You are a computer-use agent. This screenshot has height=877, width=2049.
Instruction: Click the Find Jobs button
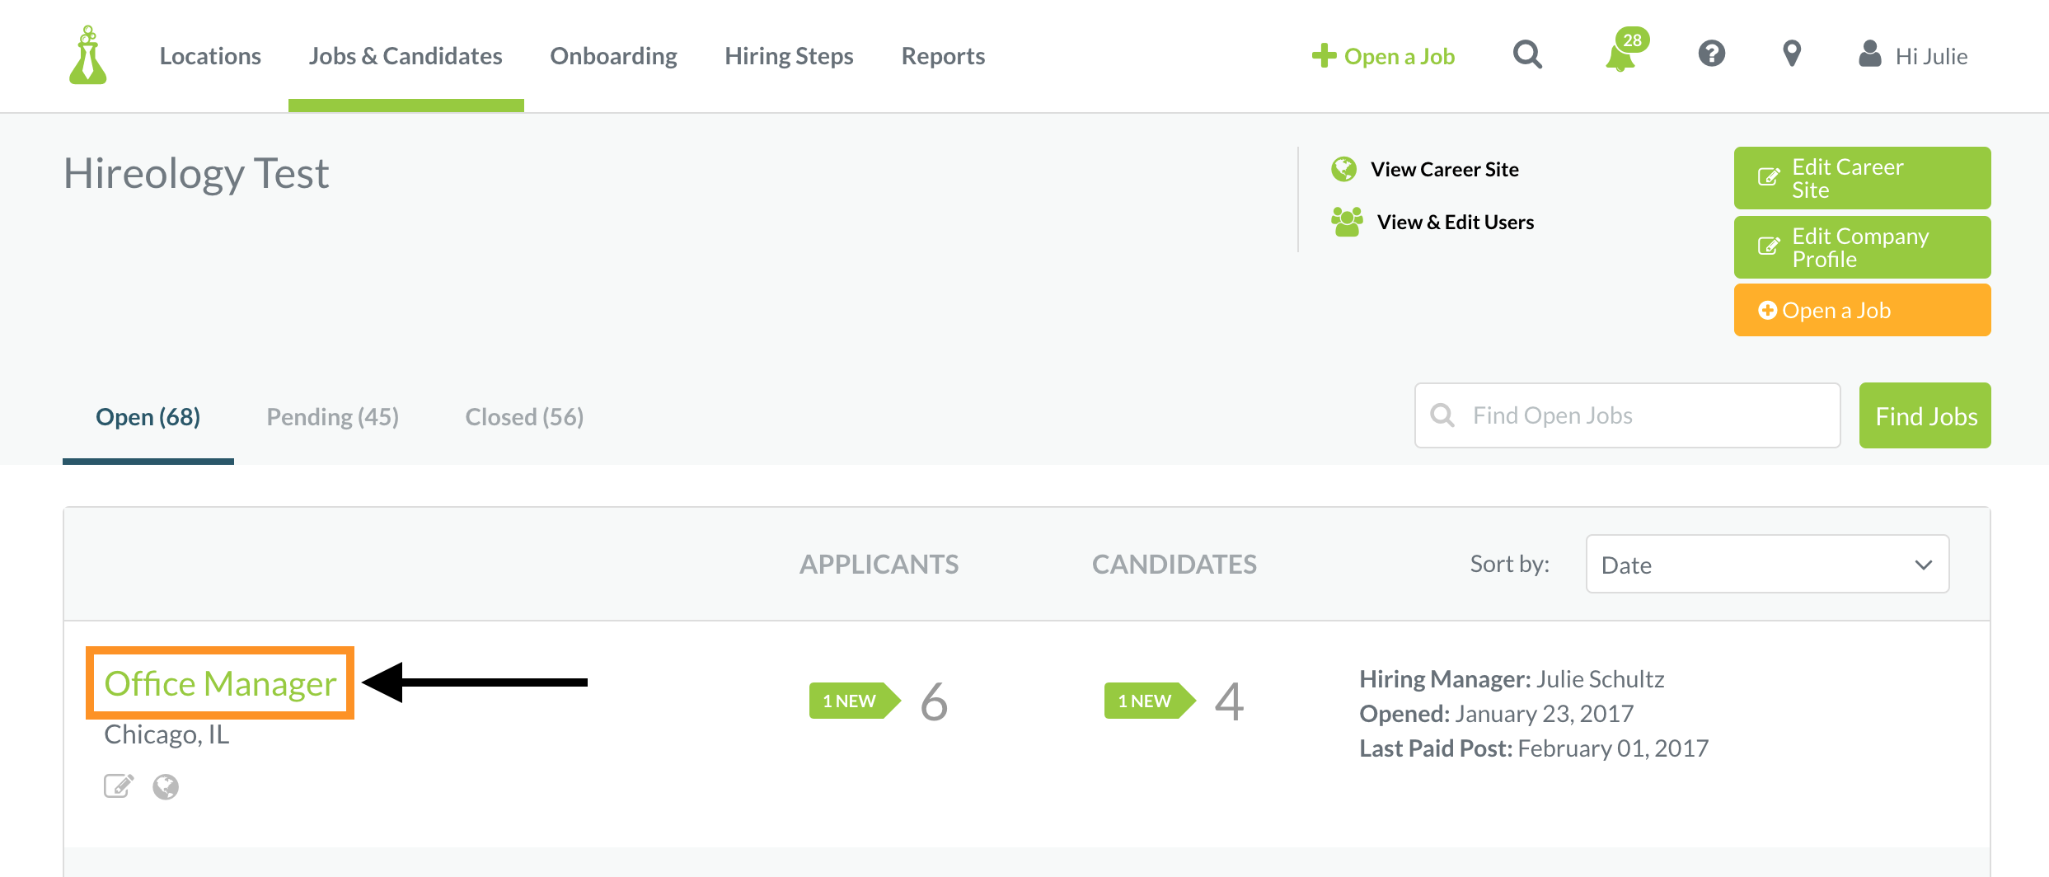(1925, 415)
